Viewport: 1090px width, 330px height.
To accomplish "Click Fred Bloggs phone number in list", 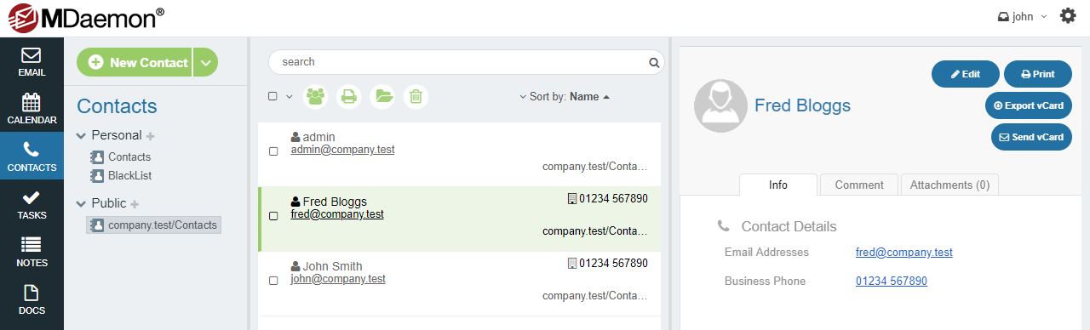I will [613, 199].
